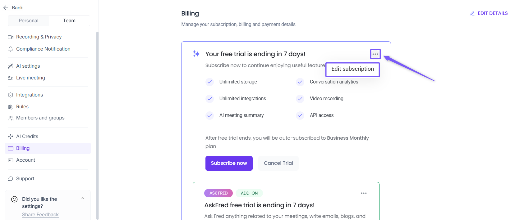Image resolution: width=529 pixels, height=220 pixels.
Task: Open Rules settings gear item
Action: [x=22, y=107]
